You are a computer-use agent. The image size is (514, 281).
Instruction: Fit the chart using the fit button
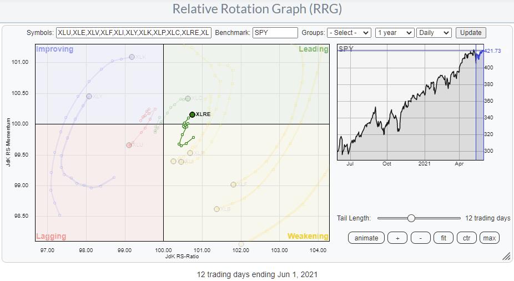point(444,238)
